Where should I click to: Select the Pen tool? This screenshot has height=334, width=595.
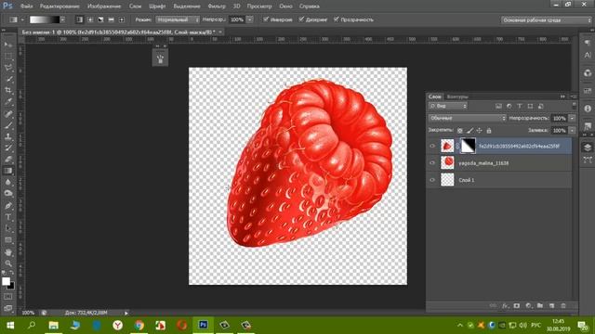8,206
